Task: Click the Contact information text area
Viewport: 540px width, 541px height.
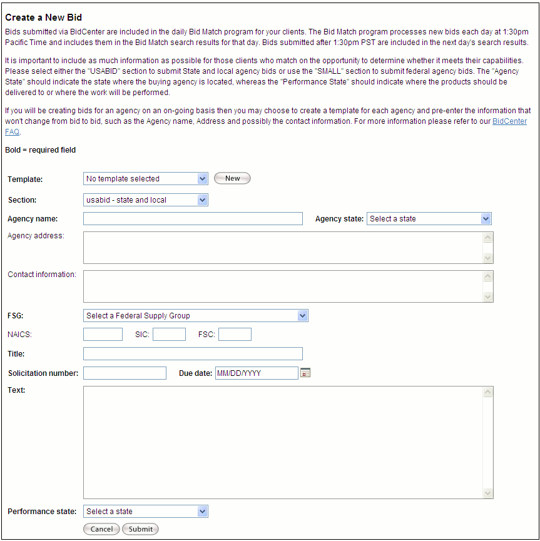Action: [283, 286]
